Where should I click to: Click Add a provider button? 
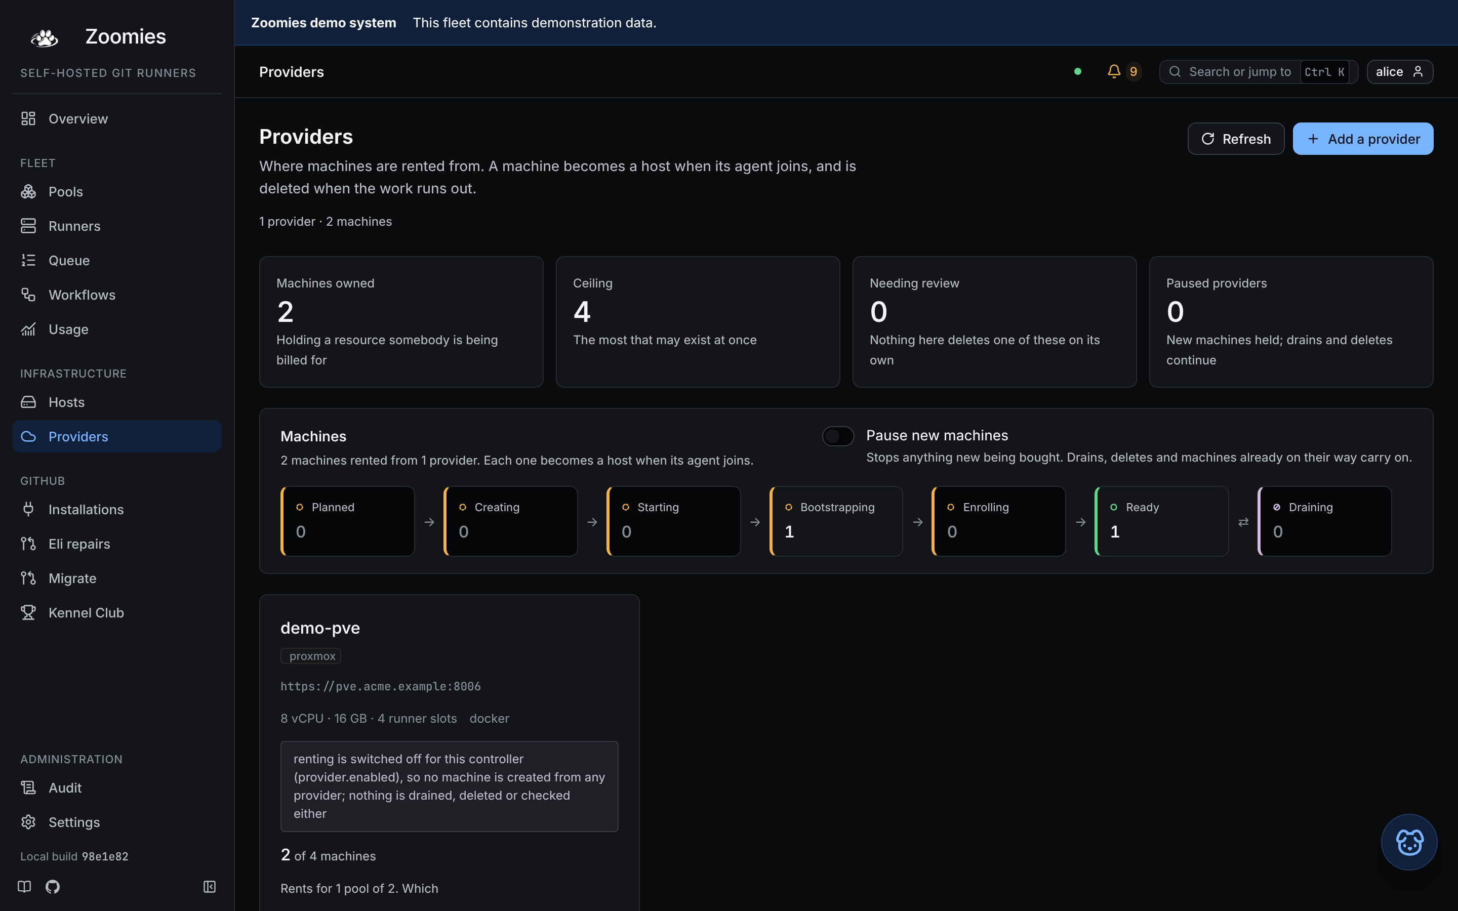(1363, 139)
